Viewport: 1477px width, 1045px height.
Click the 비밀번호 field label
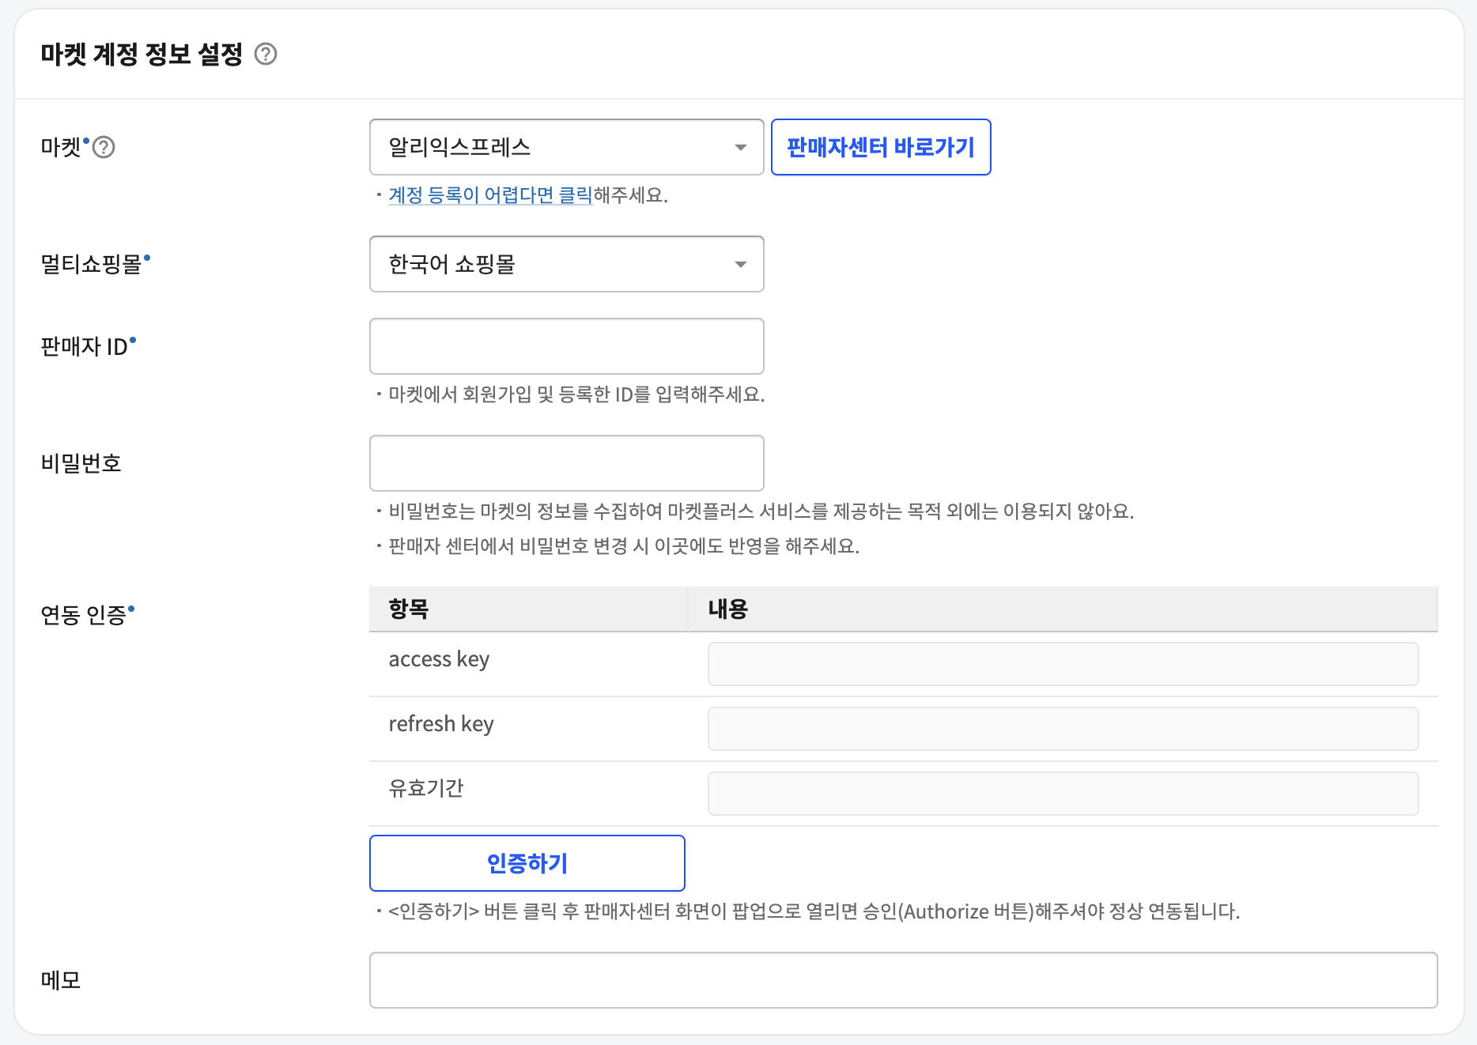[81, 463]
